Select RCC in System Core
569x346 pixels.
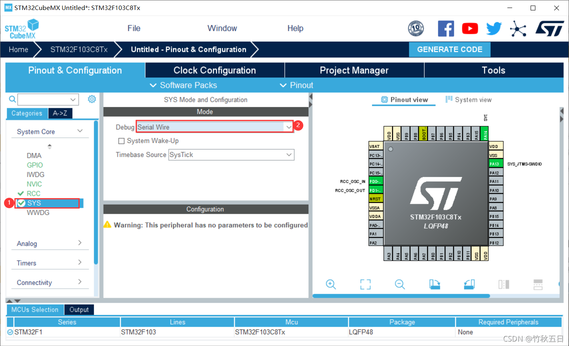click(34, 193)
